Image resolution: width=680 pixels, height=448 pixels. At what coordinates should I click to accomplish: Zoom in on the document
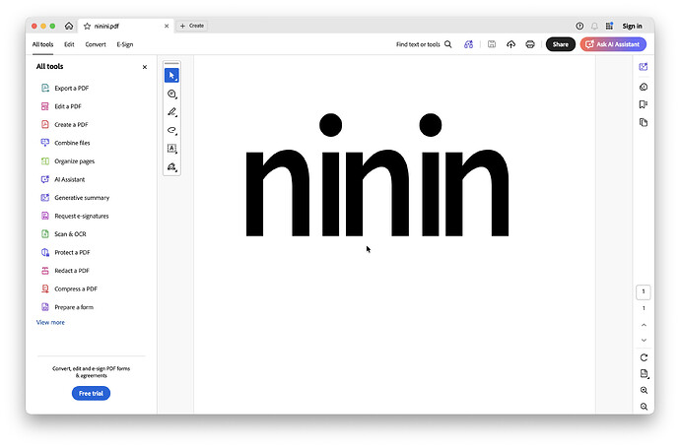coord(644,390)
